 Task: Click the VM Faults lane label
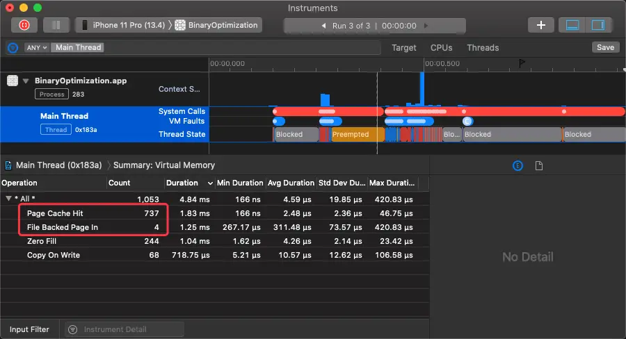point(186,121)
